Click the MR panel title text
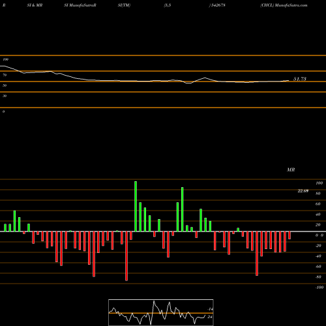Screen dimensions: 326x326 tap(291, 170)
